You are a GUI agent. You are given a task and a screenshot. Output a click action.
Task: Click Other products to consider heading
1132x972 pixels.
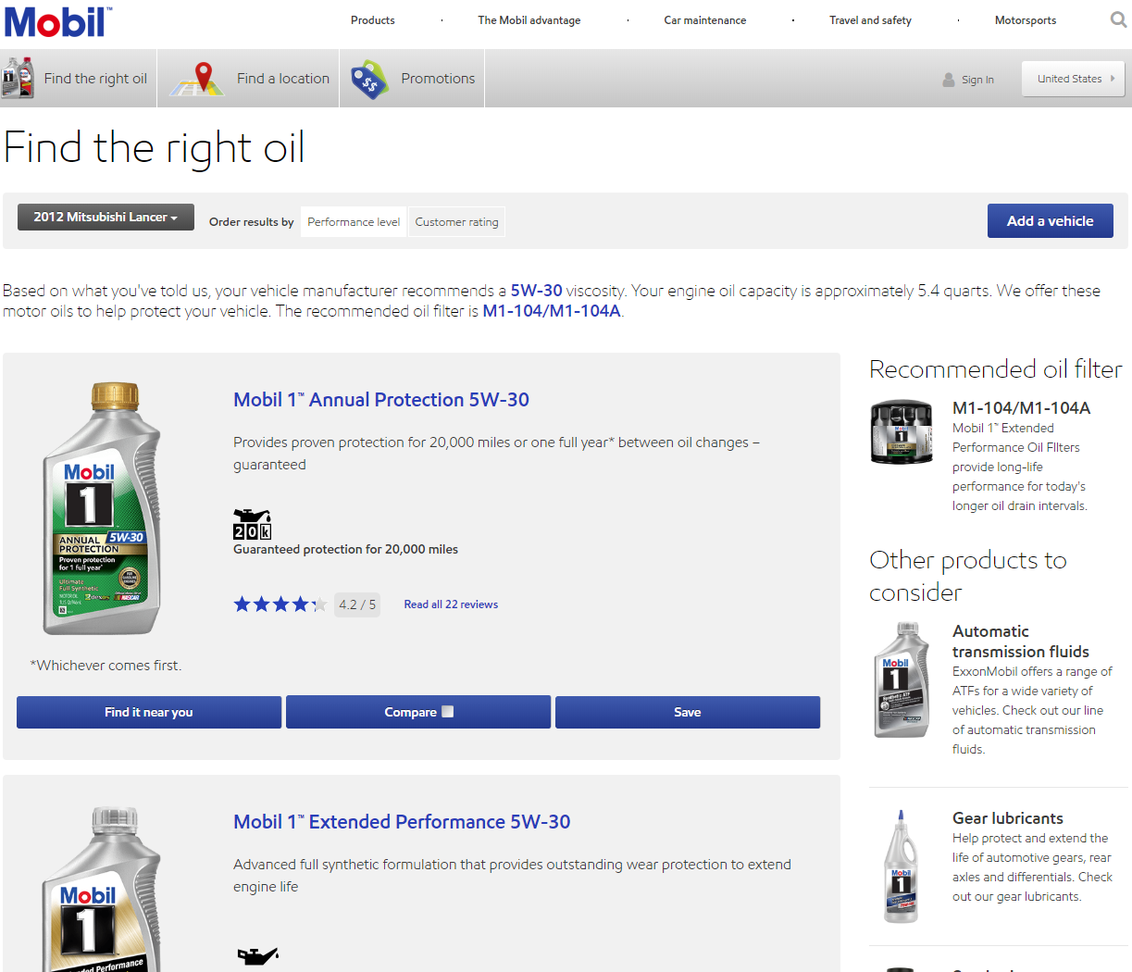tap(968, 576)
